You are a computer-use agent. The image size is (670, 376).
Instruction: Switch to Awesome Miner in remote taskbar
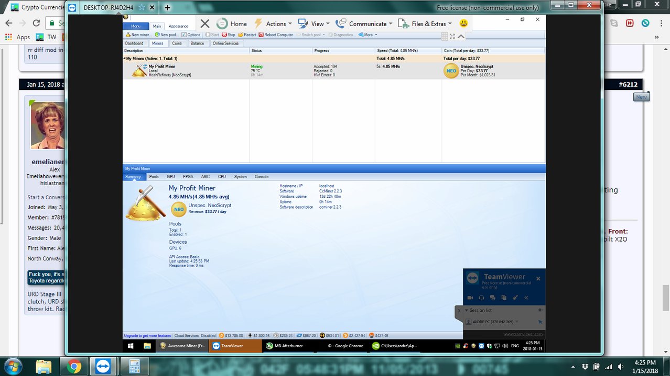point(182,346)
